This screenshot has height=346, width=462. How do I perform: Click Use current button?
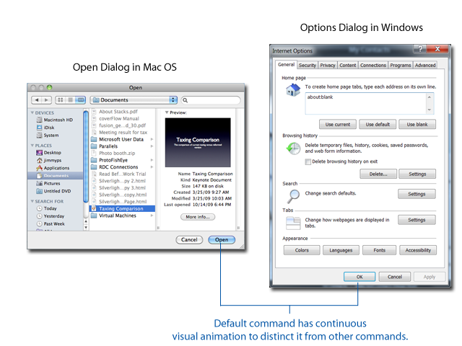(x=338, y=125)
